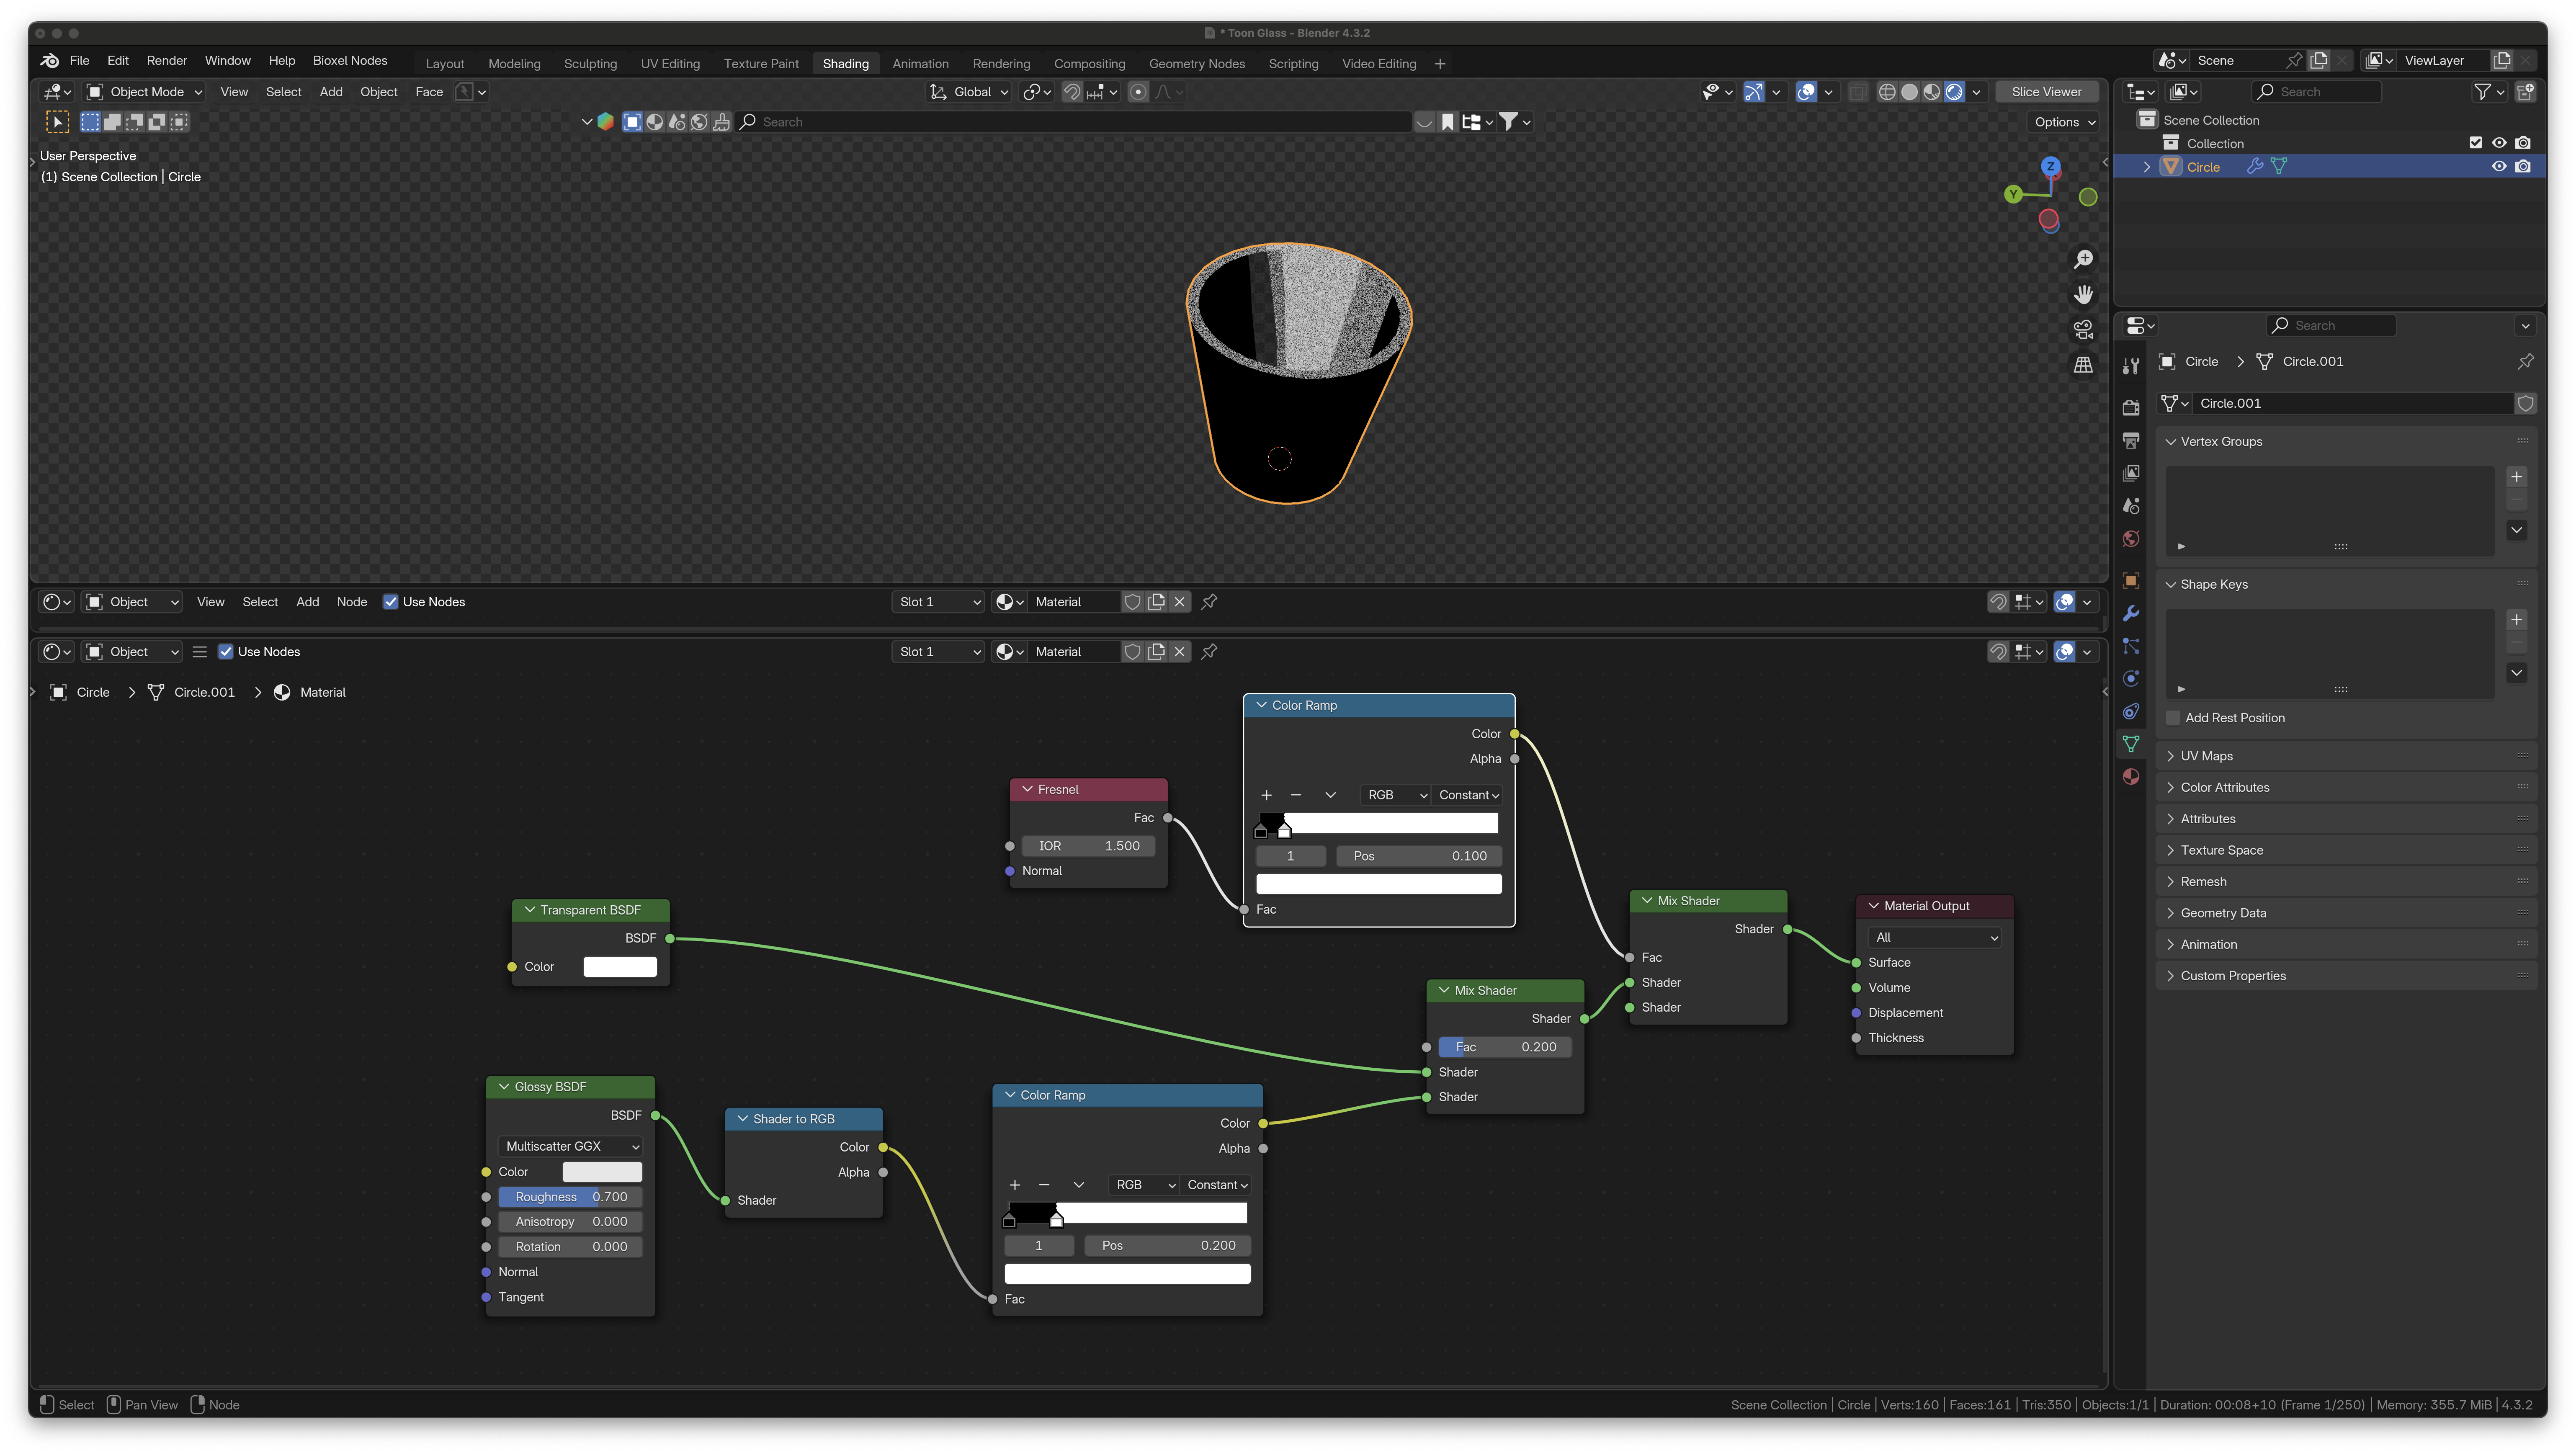Select solid viewport shading icon

coord(1909,92)
